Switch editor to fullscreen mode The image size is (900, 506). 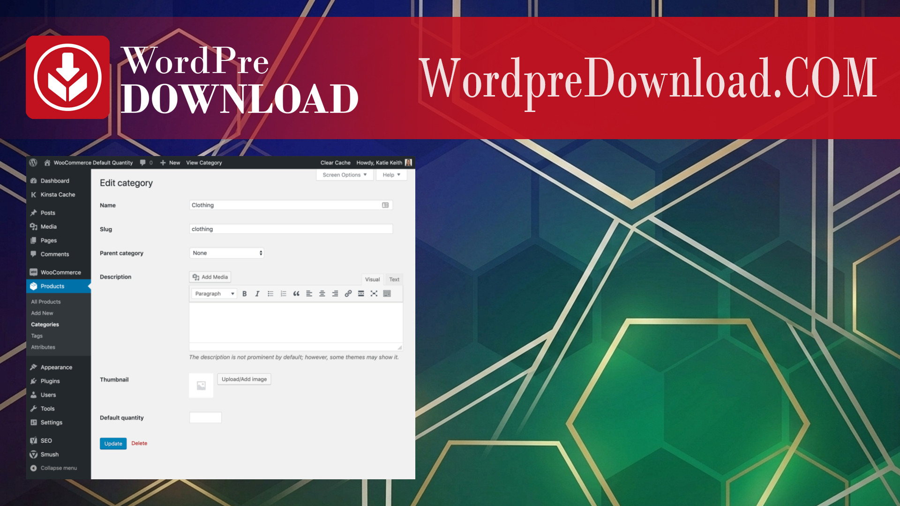point(374,294)
